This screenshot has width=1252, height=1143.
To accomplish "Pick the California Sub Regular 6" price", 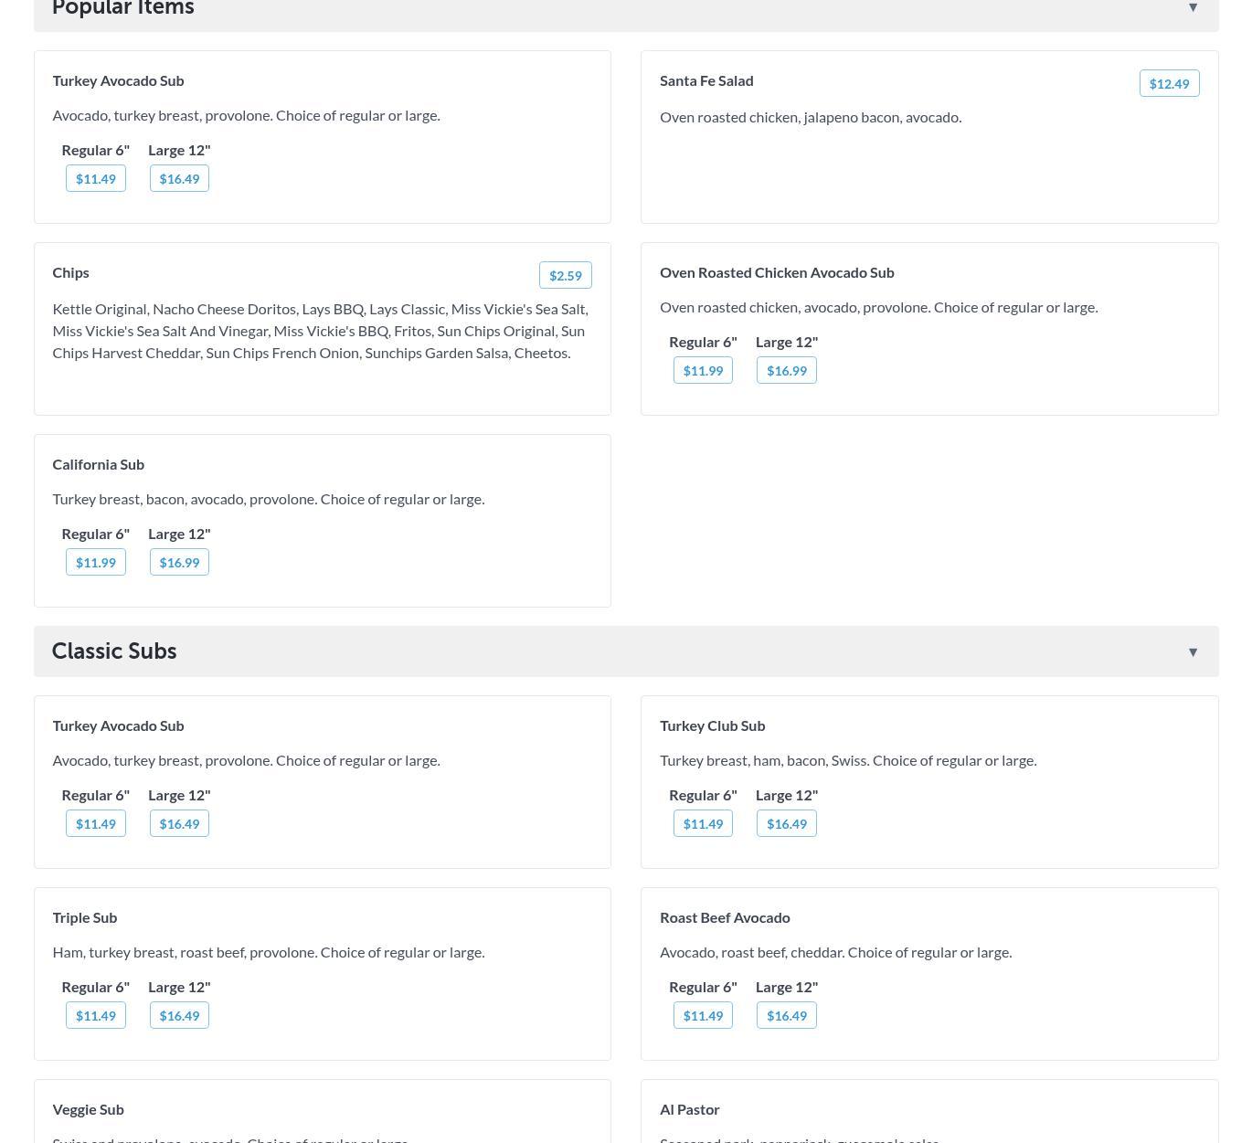I will tap(96, 562).
